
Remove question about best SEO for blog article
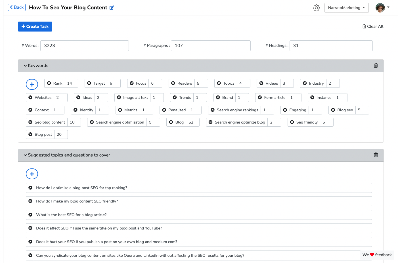pos(30,215)
